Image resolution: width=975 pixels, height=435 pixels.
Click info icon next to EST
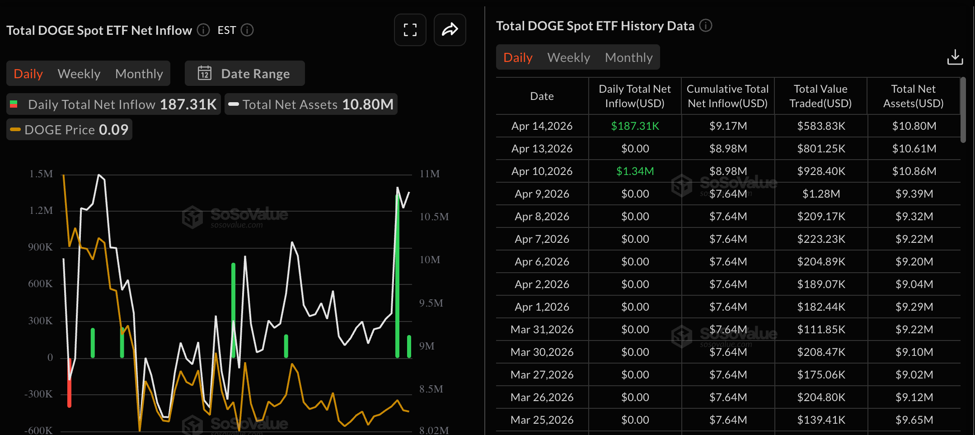pos(247,30)
